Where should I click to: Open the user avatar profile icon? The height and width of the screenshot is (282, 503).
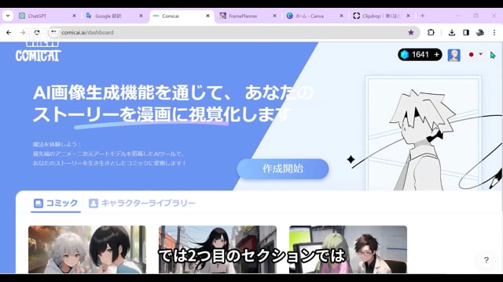point(454,55)
